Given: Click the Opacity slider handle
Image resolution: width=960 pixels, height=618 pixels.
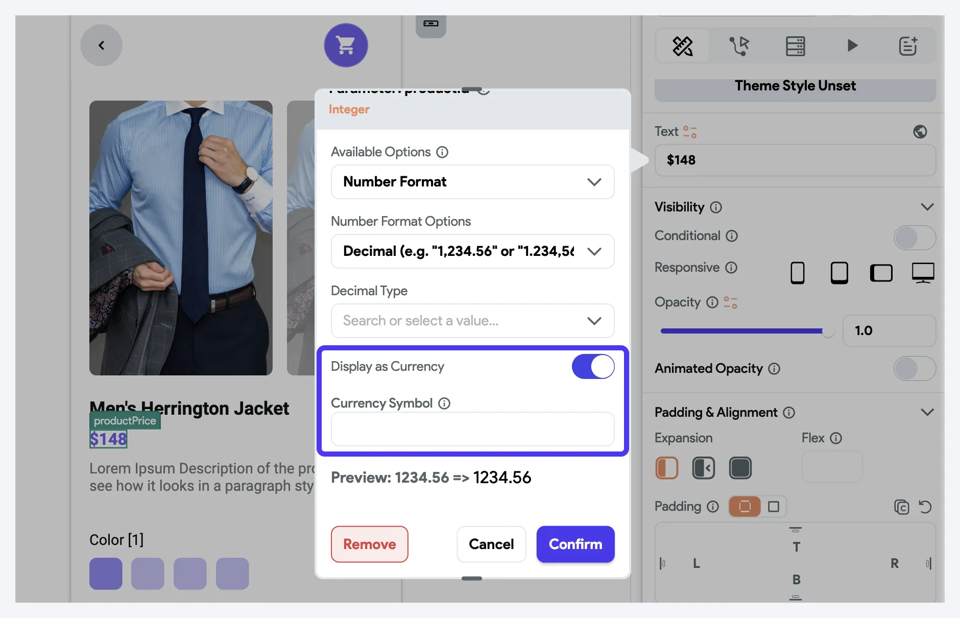Looking at the screenshot, I should pos(828,331).
